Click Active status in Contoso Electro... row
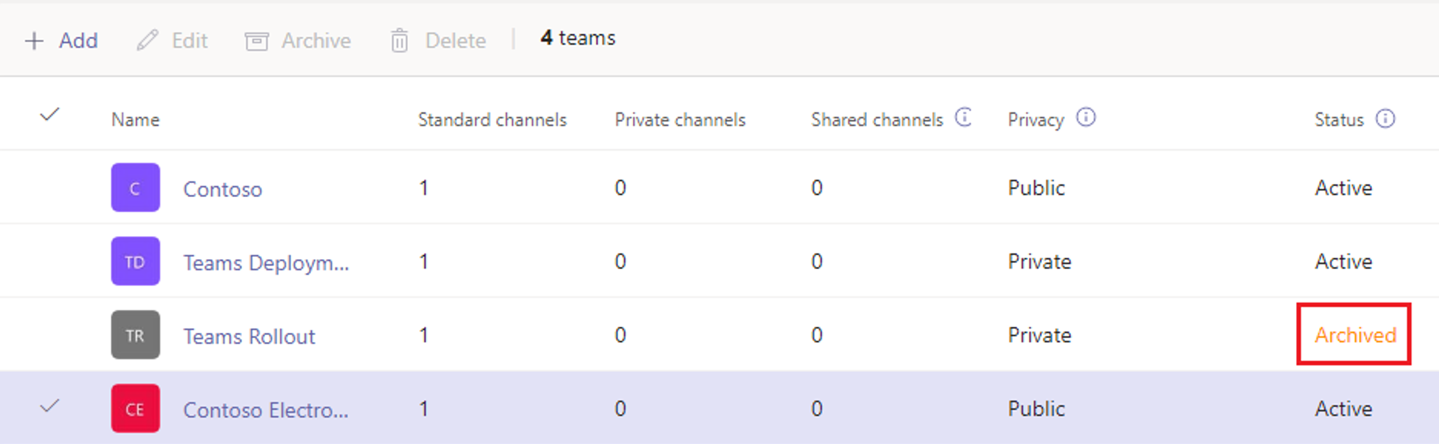The width and height of the screenshot is (1439, 444). (1343, 408)
